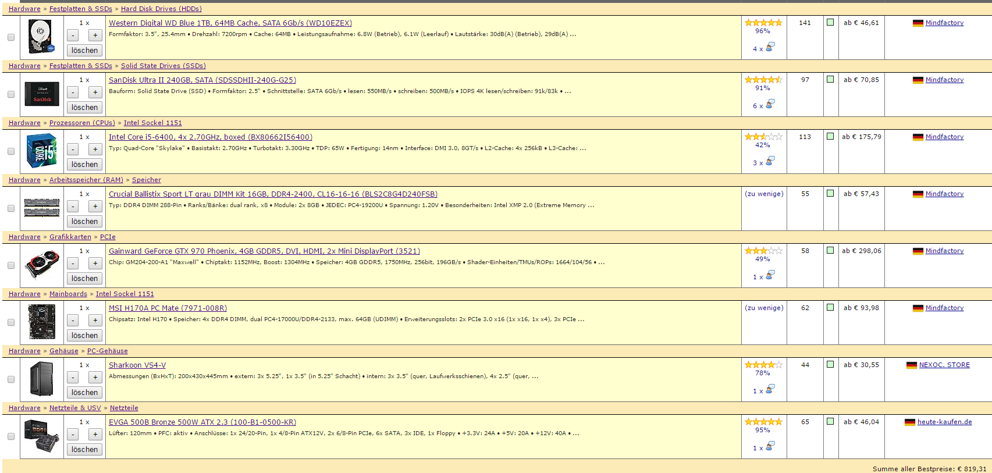Image resolution: width=992 pixels, height=473 pixels.
Task: Open Hard Disk Drives (HDDs) category
Action: coord(161,9)
